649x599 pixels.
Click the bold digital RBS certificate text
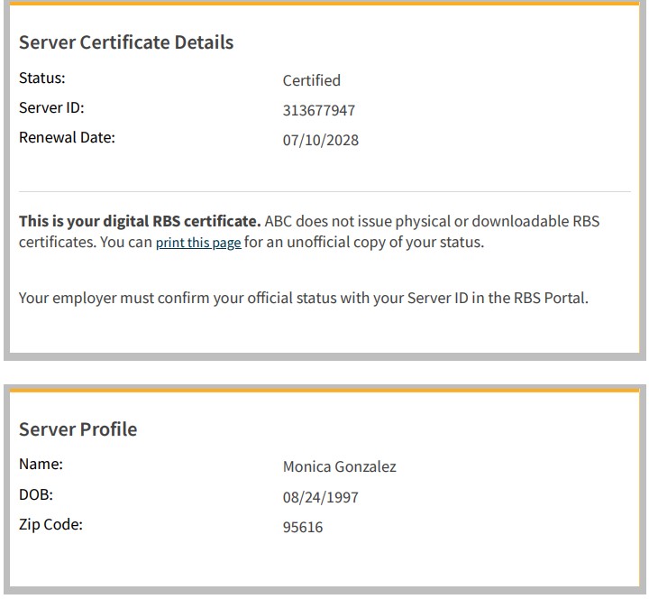tap(140, 221)
